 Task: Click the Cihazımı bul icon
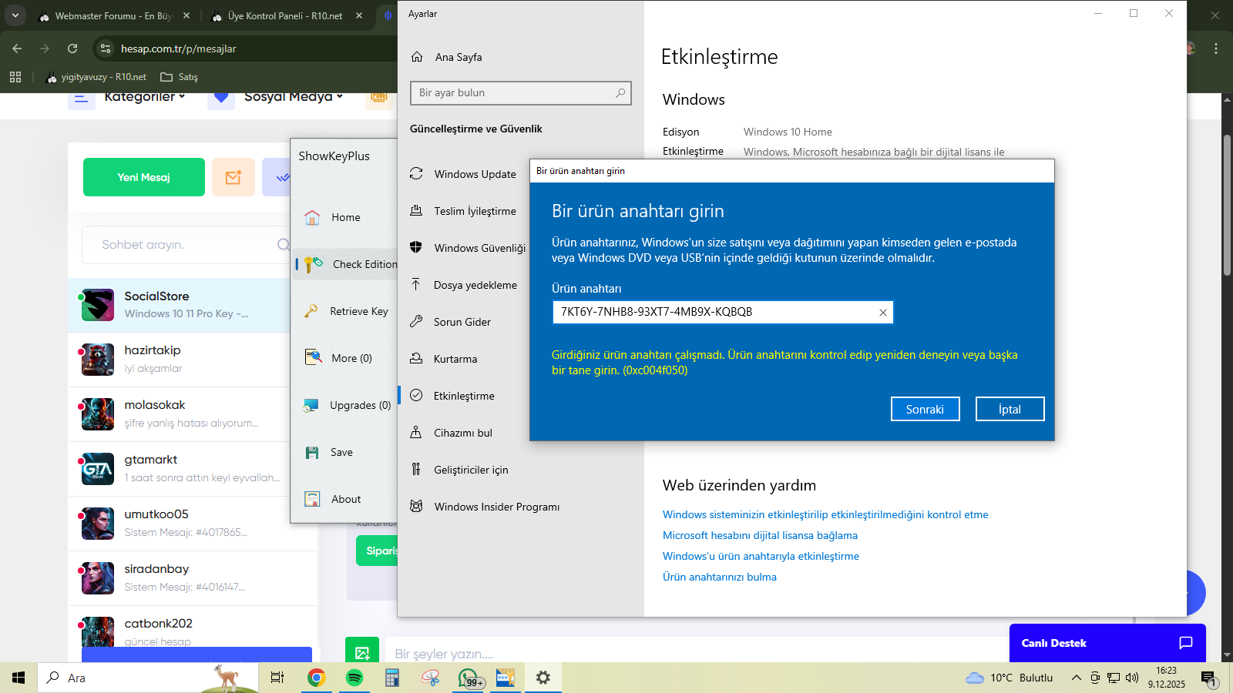416,433
